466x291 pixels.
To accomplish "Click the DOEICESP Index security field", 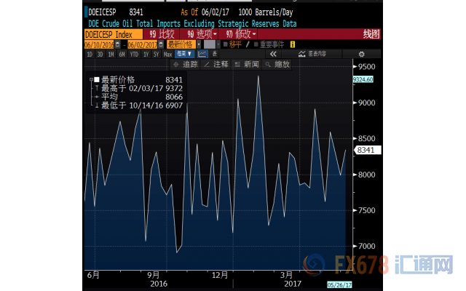I will (x=114, y=34).
